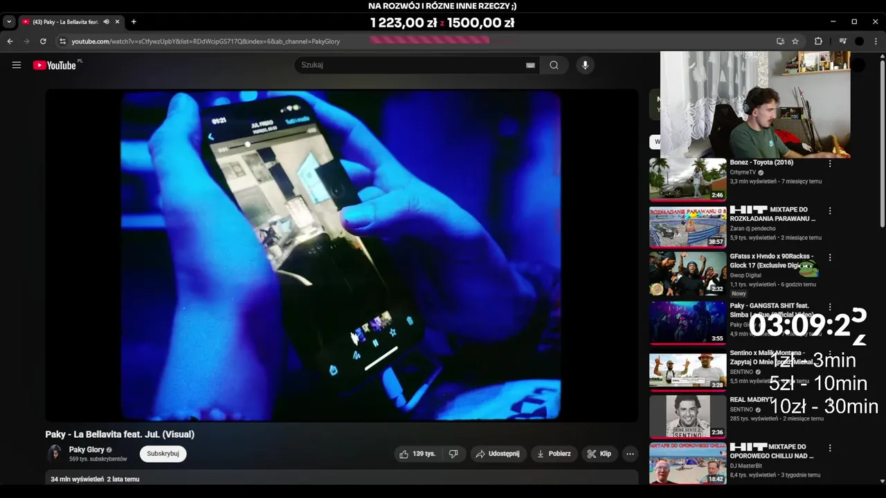Open the Paky Glory channel name link
The image size is (886, 498).
(87, 450)
